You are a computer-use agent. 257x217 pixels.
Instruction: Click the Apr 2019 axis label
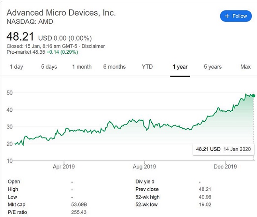(x=64, y=167)
